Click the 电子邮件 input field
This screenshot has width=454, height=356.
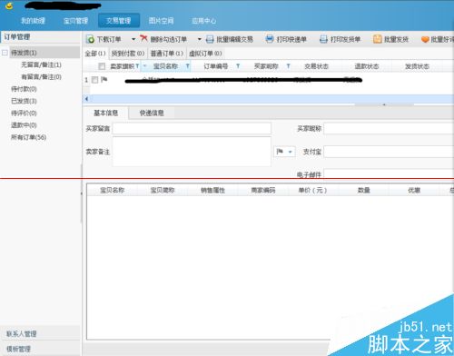[389, 174]
